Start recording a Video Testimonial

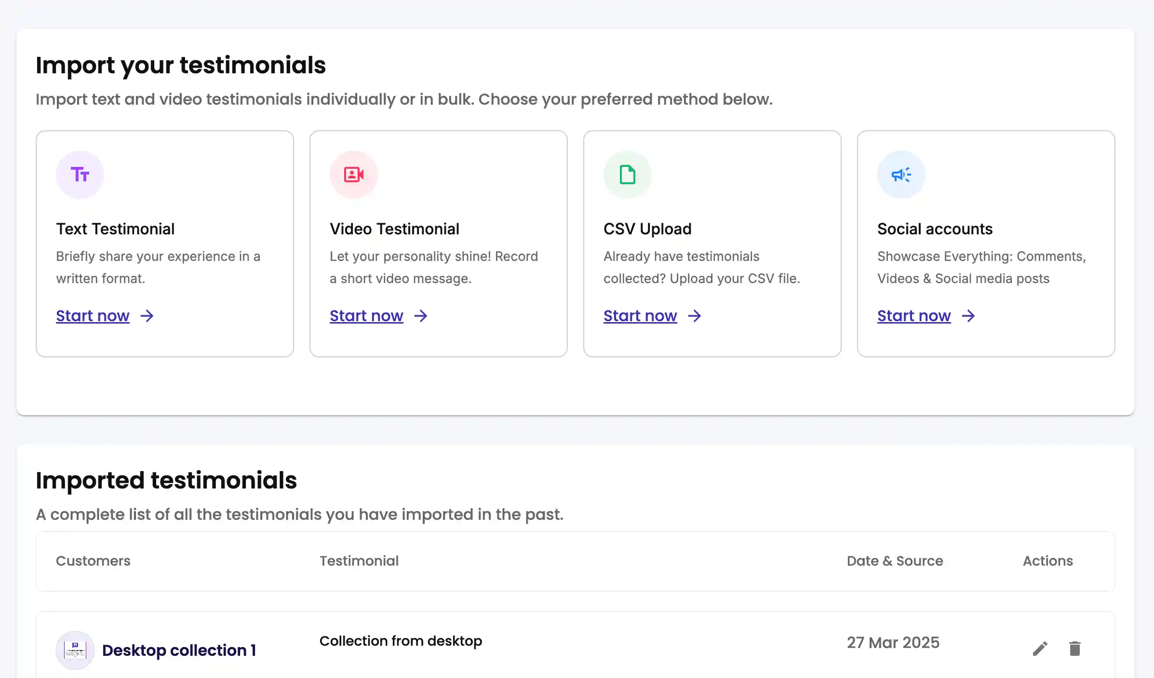366,316
